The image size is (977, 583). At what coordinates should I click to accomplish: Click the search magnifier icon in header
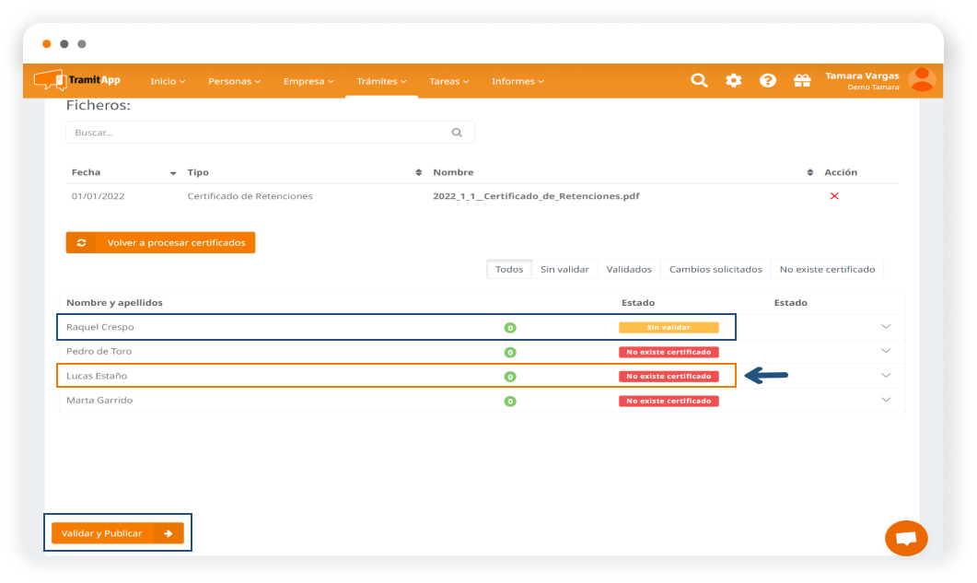tap(699, 81)
